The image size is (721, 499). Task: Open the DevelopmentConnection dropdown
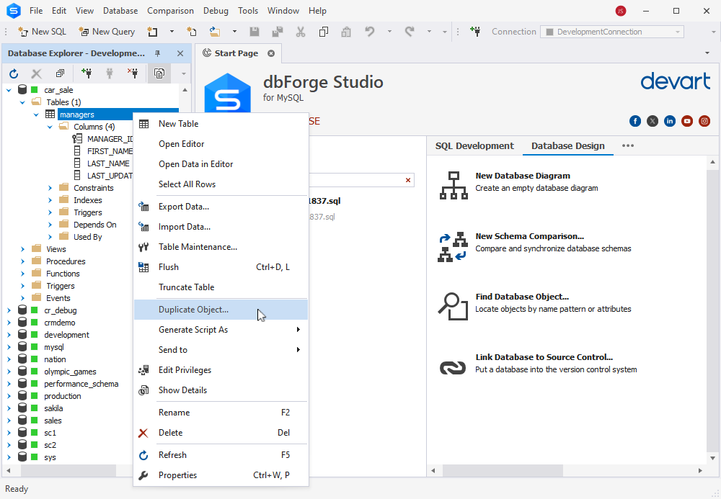677,32
